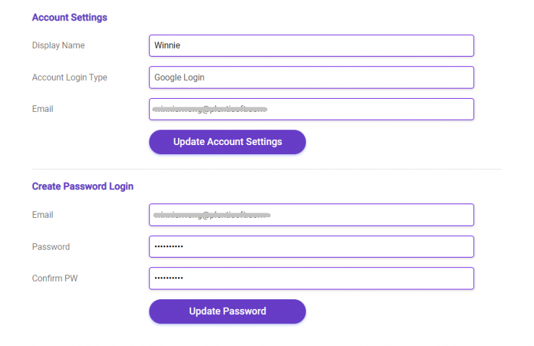
Task: Click the Account Settings heading
Action: [70, 18]
